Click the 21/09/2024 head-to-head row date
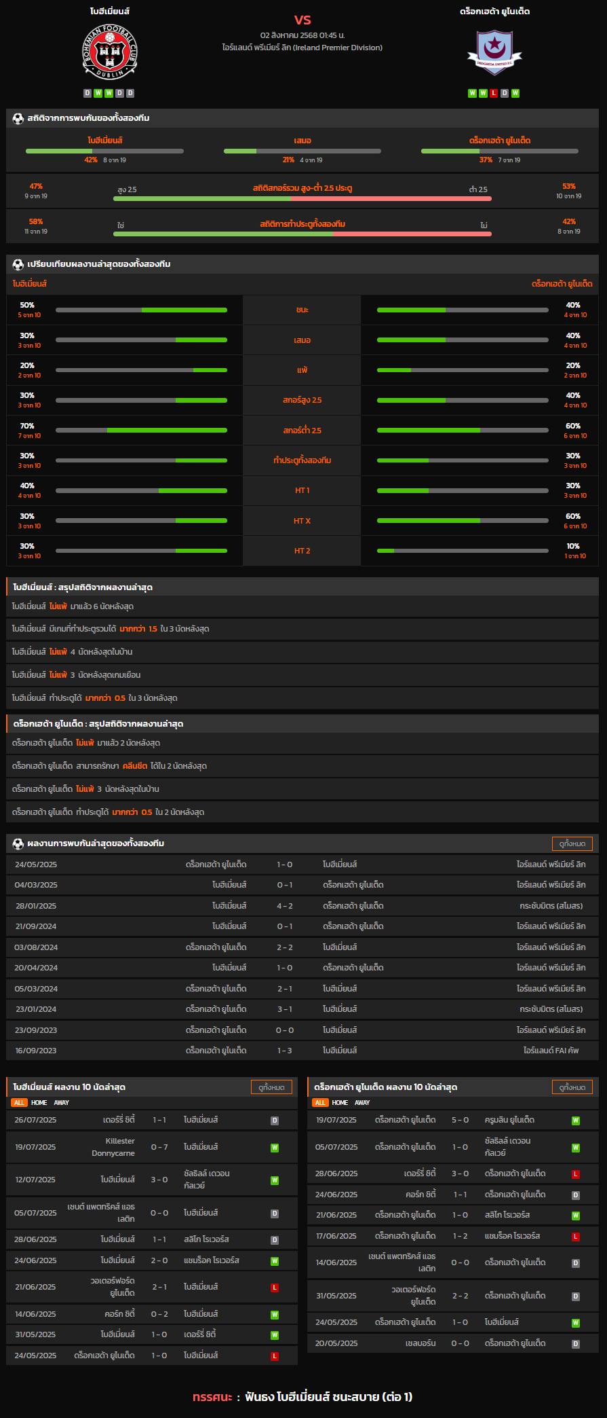The image size is (607, 1418). [36, 926]
